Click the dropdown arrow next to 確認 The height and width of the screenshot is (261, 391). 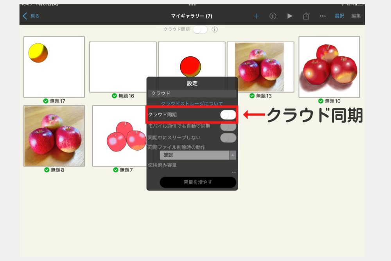(x=233, y=155)
